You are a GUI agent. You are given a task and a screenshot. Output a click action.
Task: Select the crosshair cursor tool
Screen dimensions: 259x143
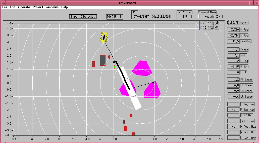point(222,23)
